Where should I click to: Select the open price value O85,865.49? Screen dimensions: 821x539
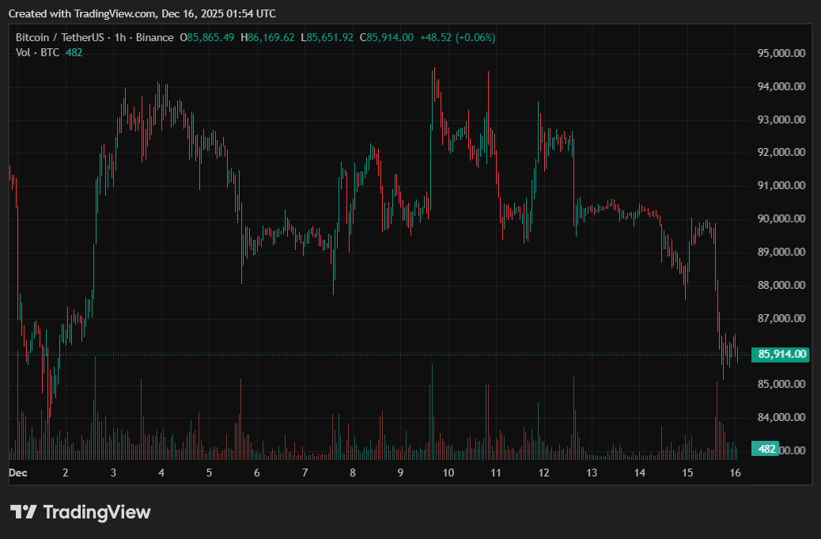click(207, 37)
